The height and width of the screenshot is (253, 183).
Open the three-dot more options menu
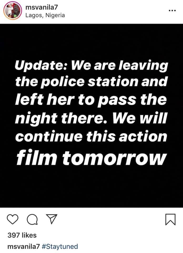172,11
